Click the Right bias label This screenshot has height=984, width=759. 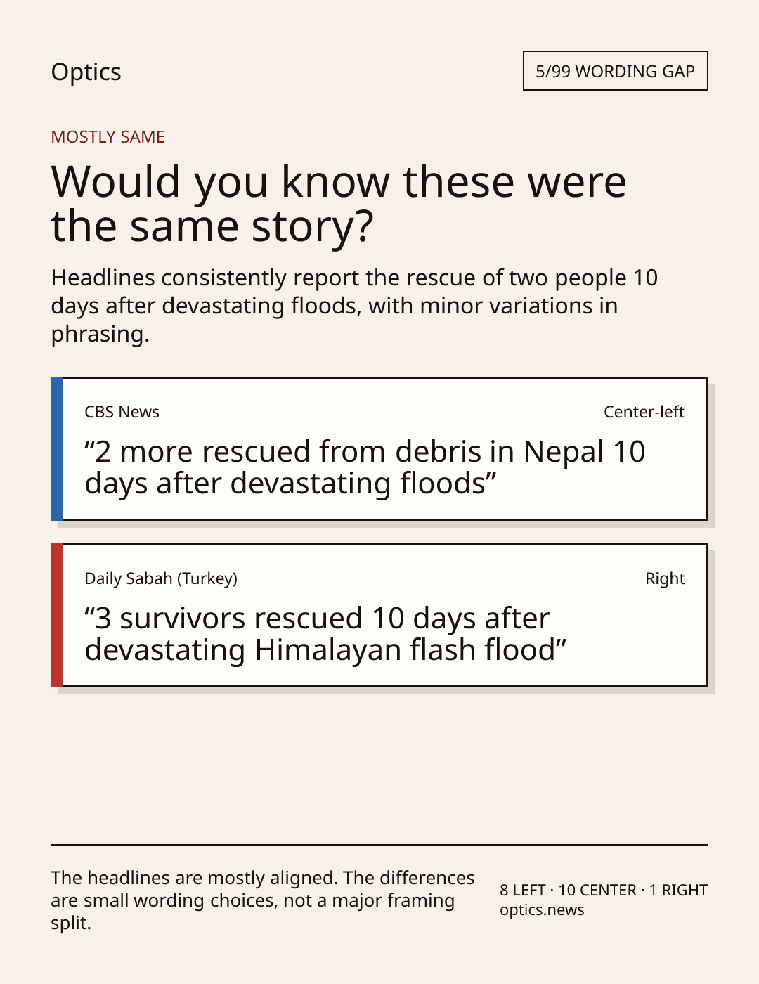click(665, 578)
